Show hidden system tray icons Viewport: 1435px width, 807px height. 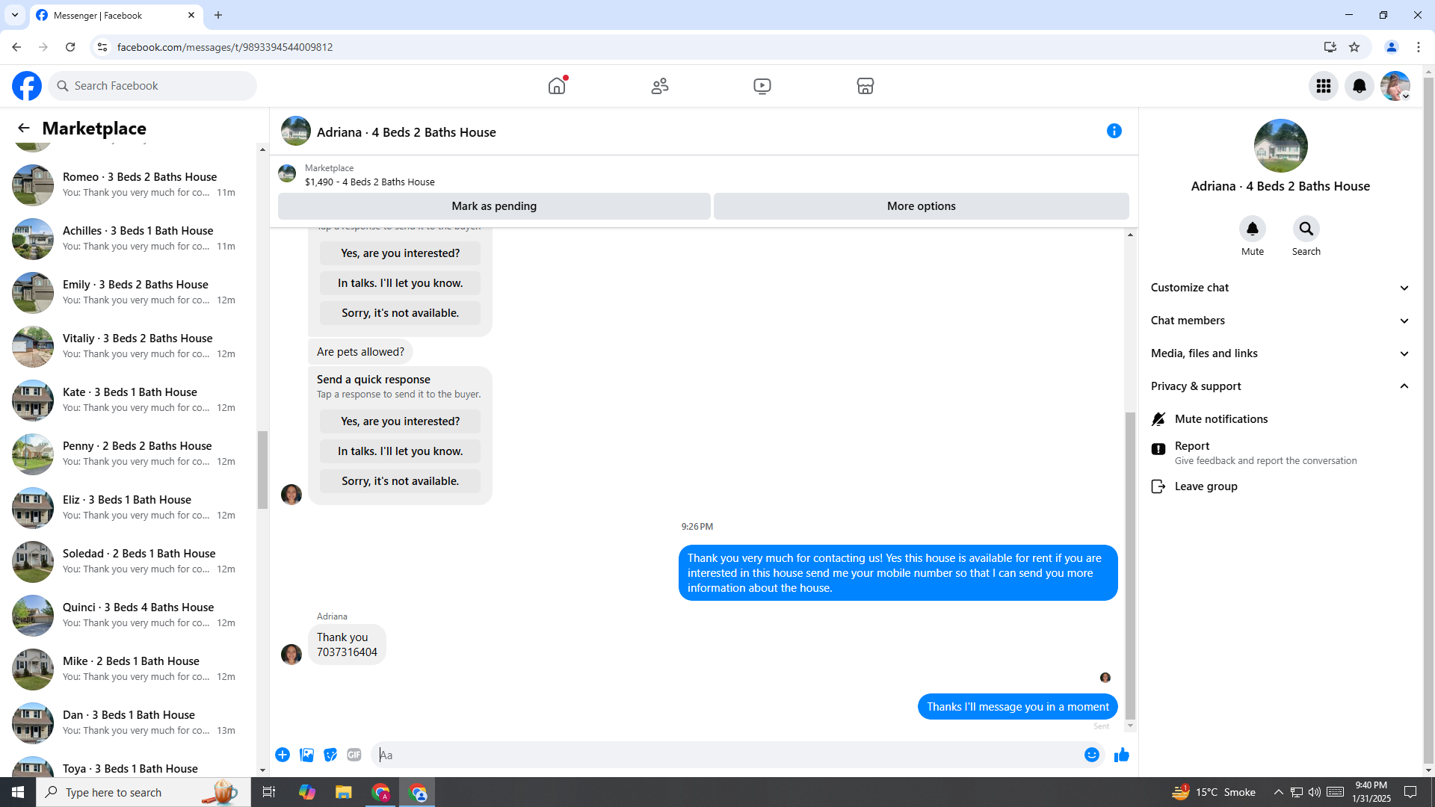[1278, 792]
